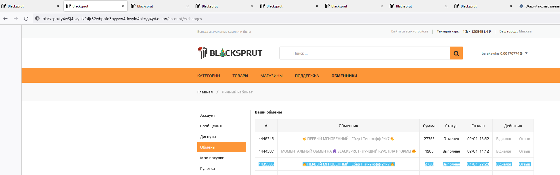Open the ПОДДЕРЖКА menu item
The image size is (560, 175).
tap(307, 76)
